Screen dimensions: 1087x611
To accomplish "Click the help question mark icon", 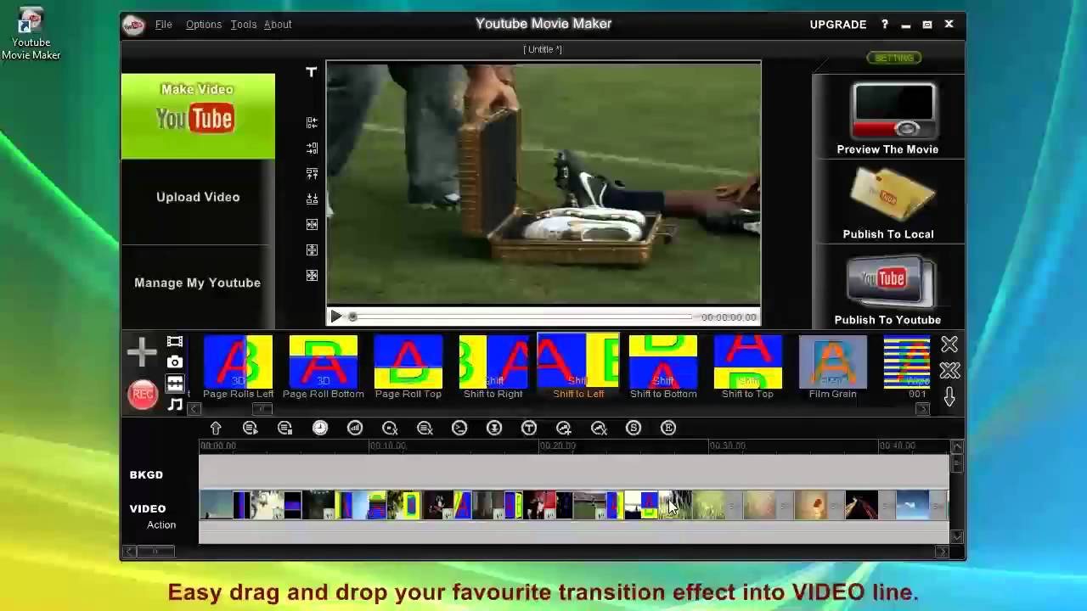I will (884, 25).
